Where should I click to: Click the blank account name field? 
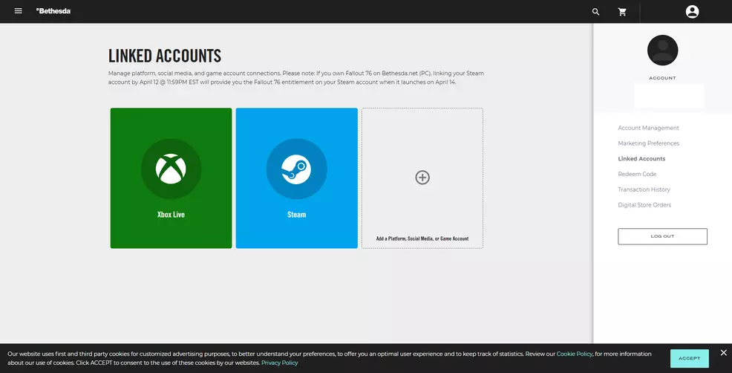(x=669, y=96)
